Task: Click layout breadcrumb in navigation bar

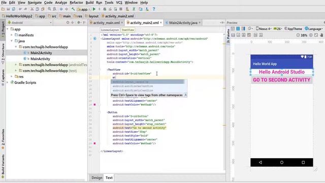Action: (x=92, y=16)
